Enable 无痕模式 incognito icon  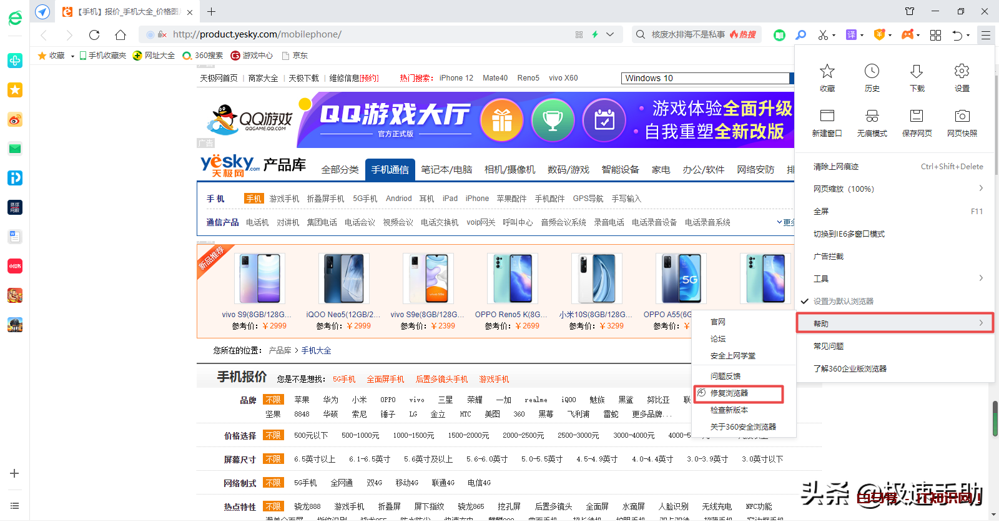click(872, 116)
